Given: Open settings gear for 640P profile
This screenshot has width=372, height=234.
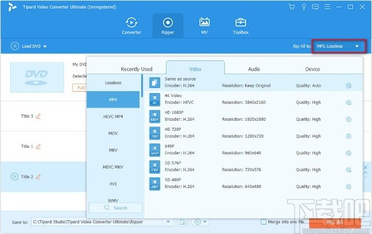Looking at the screenshot, I should (x=348, y=153).
